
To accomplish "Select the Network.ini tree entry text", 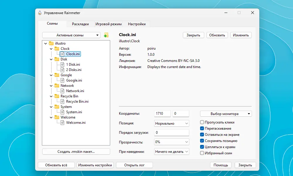I will click(x=75, y=91).
